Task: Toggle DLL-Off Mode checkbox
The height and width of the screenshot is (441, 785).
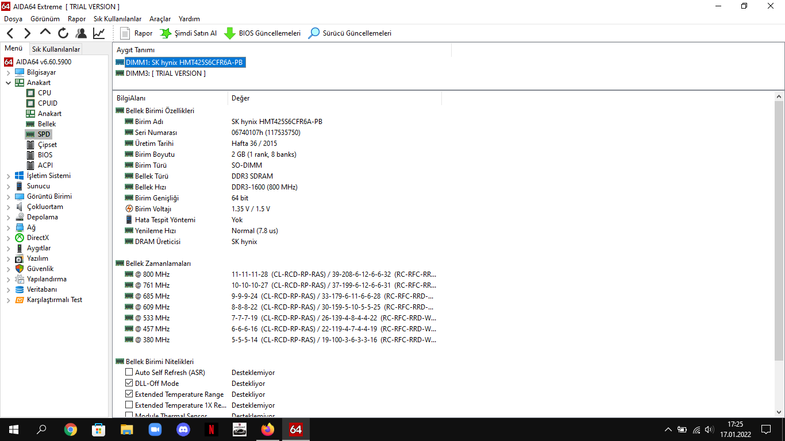Action: click(129, 383)
